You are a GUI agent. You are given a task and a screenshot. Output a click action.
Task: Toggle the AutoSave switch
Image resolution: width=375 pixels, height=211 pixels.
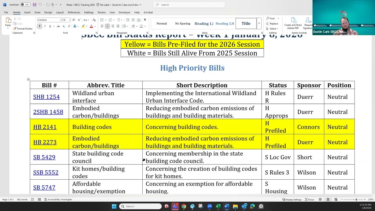pos(25,5)
